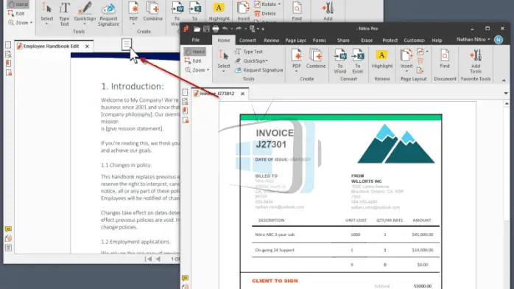Image resolution: width=514 pixels, height=289 pixels.
Task: Choose Edit tool in back window ribbon
Action: coord(16,13)
